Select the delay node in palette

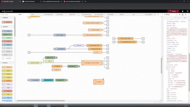pyautogui.click(x=7, y=84)
